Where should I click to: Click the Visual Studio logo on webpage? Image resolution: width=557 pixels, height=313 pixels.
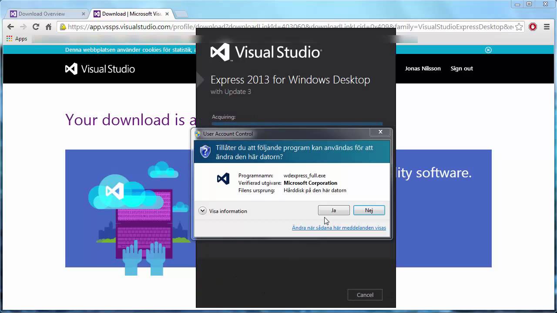tap(100, 69)
